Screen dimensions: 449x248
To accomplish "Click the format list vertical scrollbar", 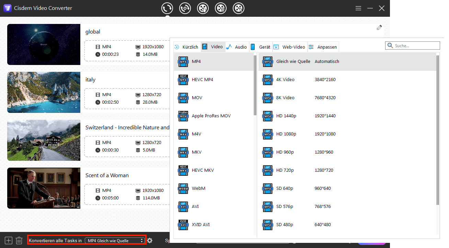I will pyautogui.click(x=255, y=86).
